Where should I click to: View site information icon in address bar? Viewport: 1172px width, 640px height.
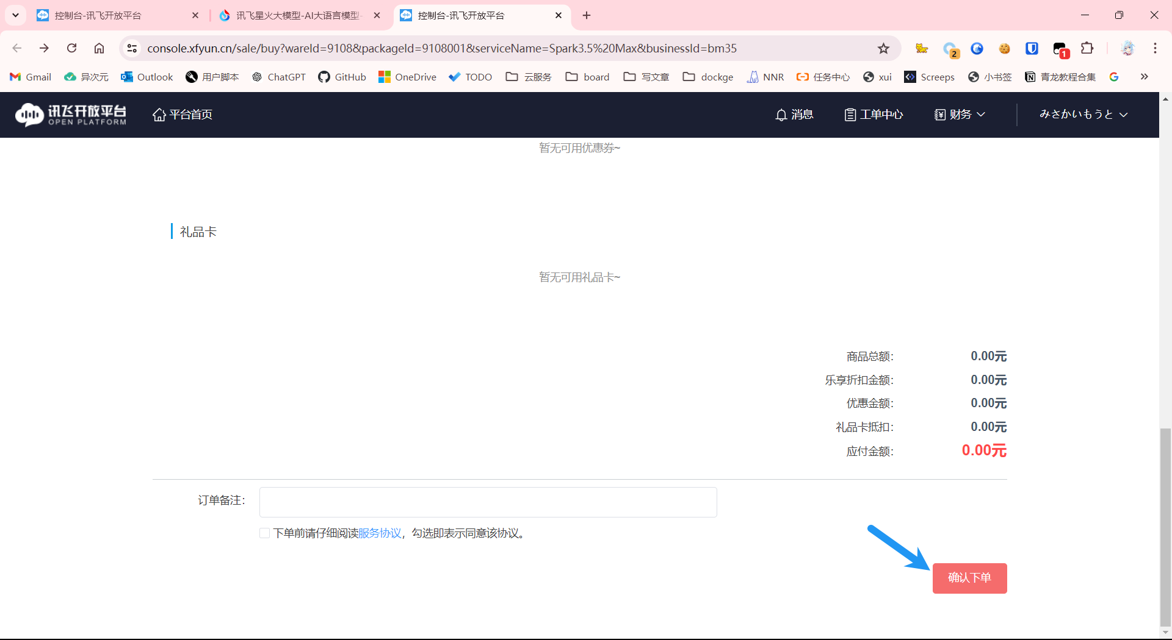tap(132, 48)
